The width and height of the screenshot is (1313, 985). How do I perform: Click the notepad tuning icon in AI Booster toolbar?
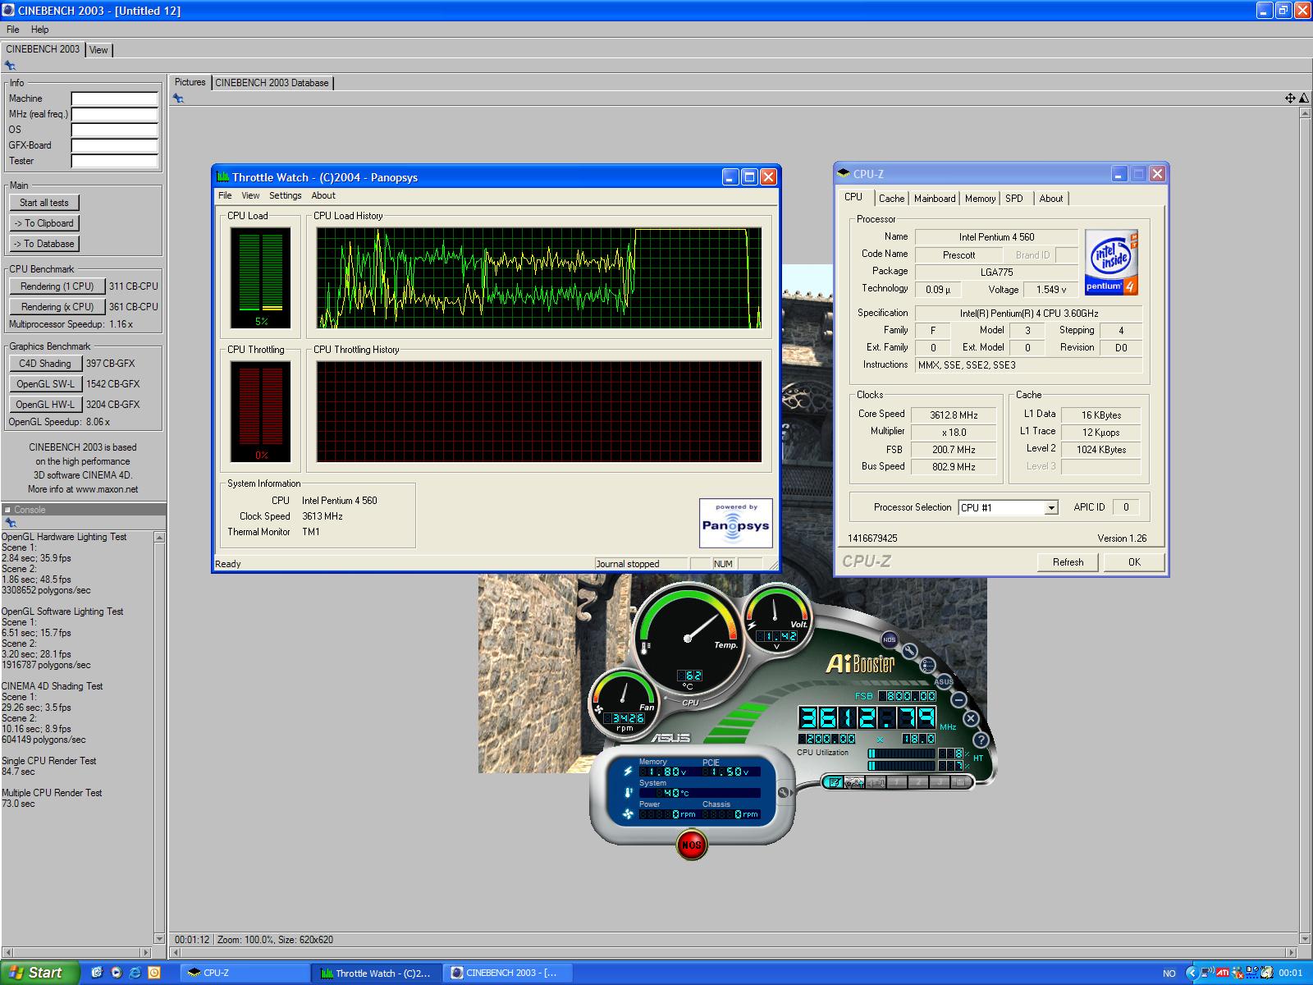[x=835, y=782]
